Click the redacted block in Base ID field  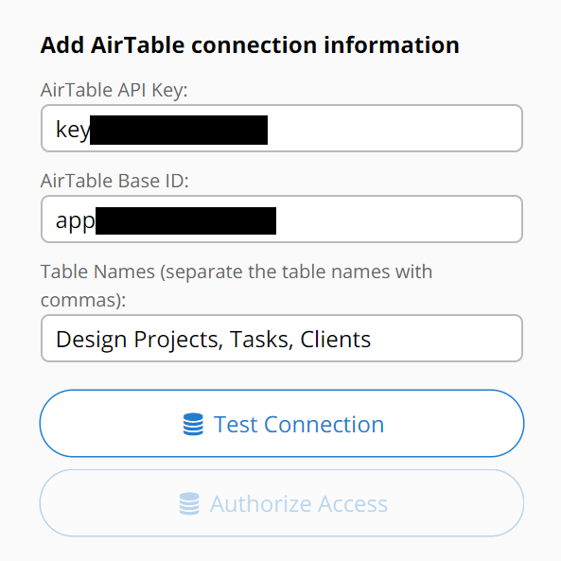pos(185,220)
